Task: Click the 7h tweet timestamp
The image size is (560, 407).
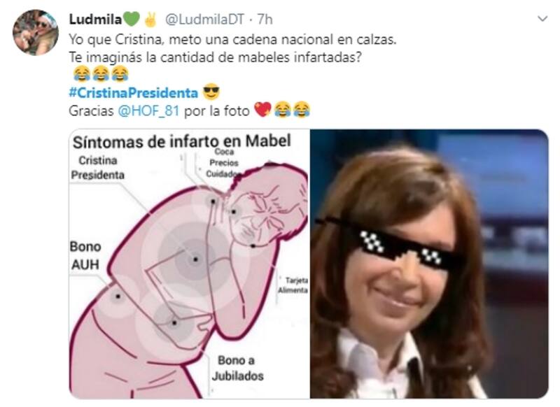Action: pos(265,20)
